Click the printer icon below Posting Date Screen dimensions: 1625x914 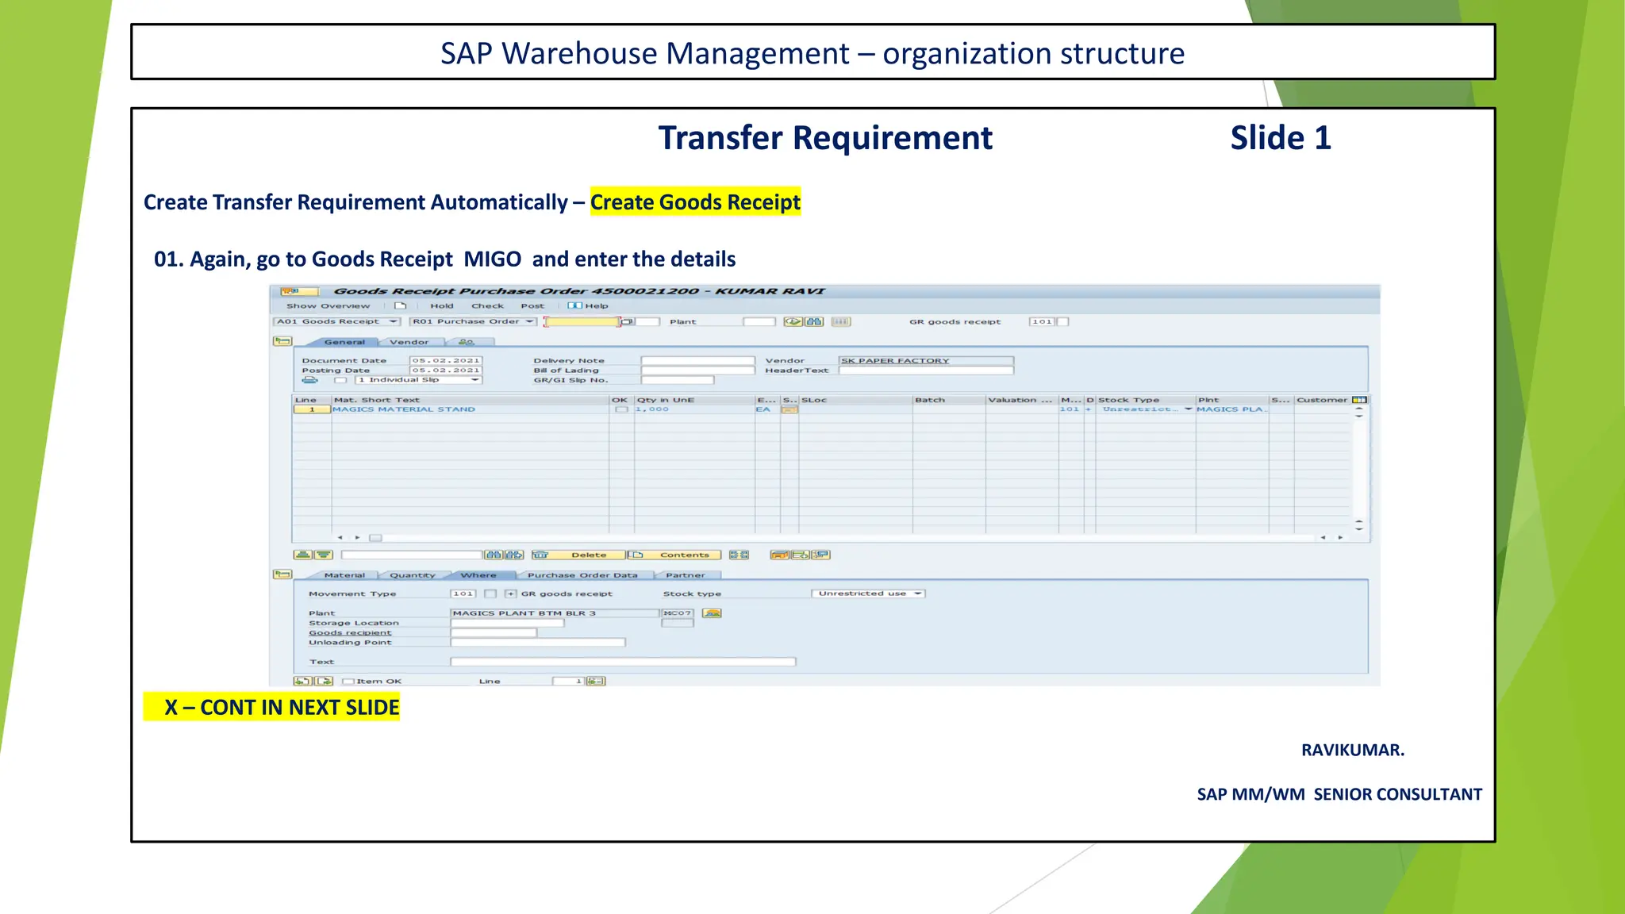[x=309, y=380]
